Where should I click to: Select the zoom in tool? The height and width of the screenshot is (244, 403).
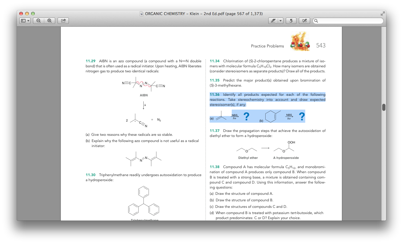pyautogui.click(x=49, y=20)
